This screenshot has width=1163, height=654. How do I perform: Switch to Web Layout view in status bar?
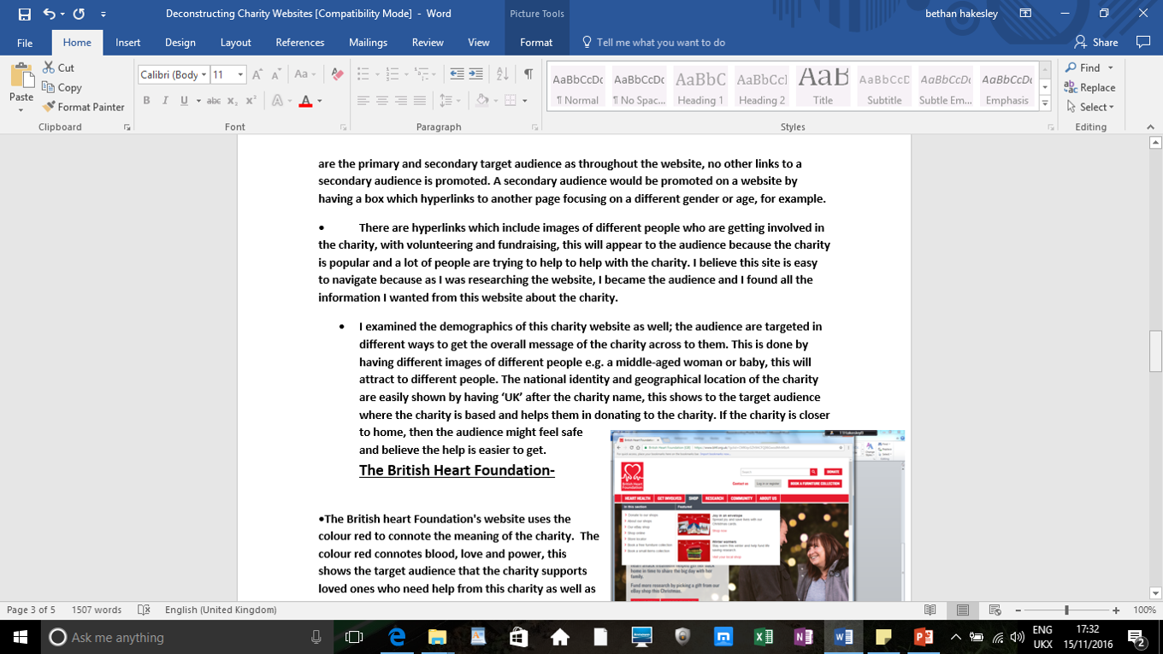coord(995,610)
